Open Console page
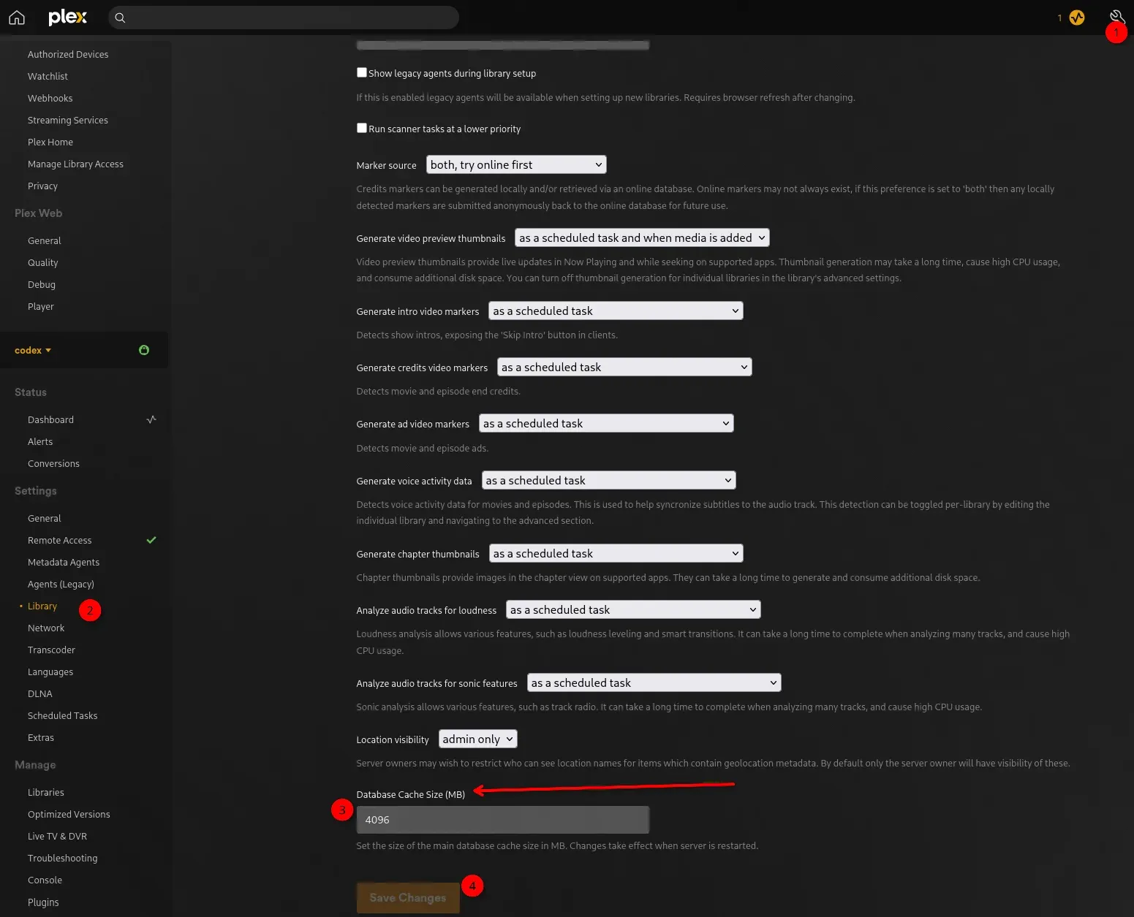 point(45,880)
